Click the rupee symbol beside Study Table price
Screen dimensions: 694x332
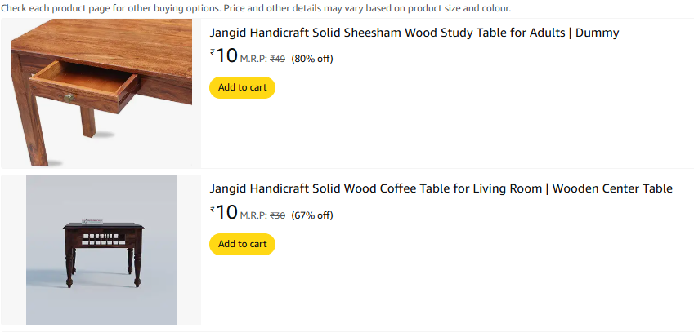213,51
